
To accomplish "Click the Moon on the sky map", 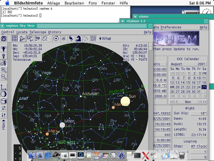I will pos(62,125).
